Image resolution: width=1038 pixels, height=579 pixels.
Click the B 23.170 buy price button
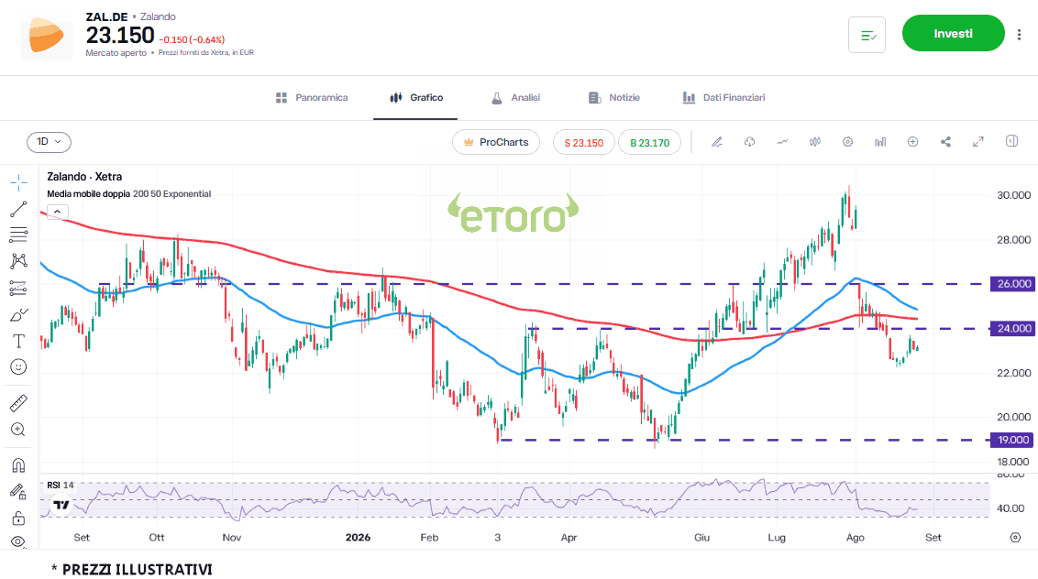tap(649, 142)
